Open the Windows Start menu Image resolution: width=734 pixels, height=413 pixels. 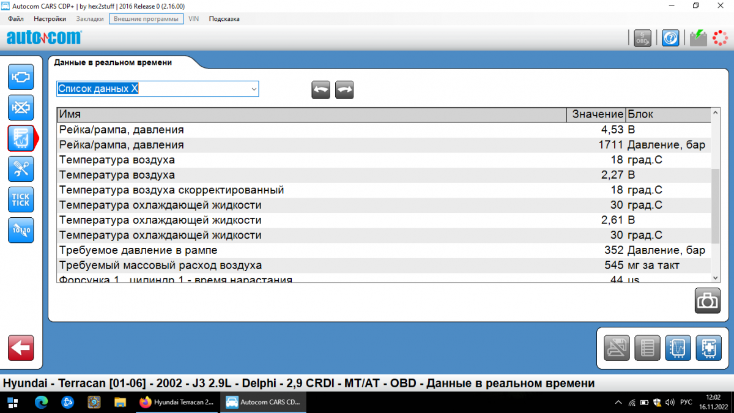(12, 402)
